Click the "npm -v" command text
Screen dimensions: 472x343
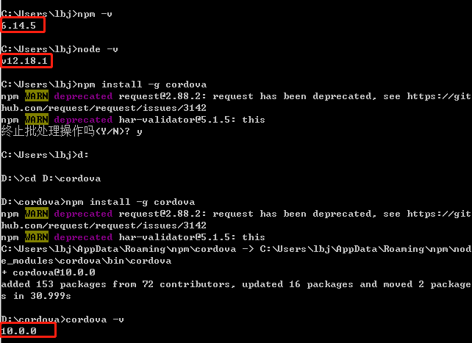(95, 14)
